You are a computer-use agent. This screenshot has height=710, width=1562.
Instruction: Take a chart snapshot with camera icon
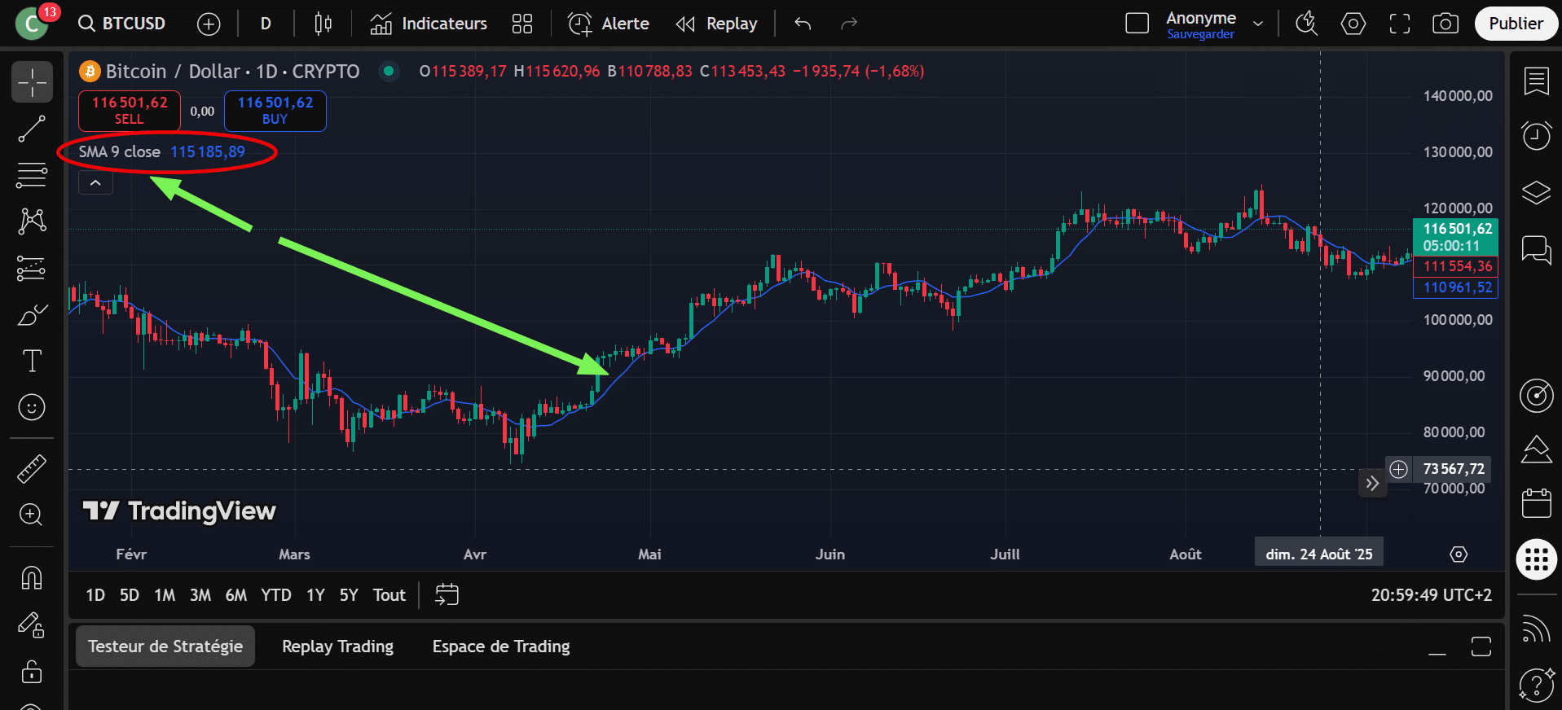1445,24
